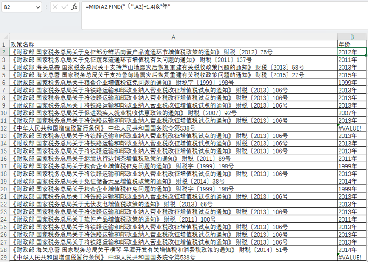Click cell A24 about 软件产品 policy
Screen dimensions: 368x262
click(x=173, y=219)
